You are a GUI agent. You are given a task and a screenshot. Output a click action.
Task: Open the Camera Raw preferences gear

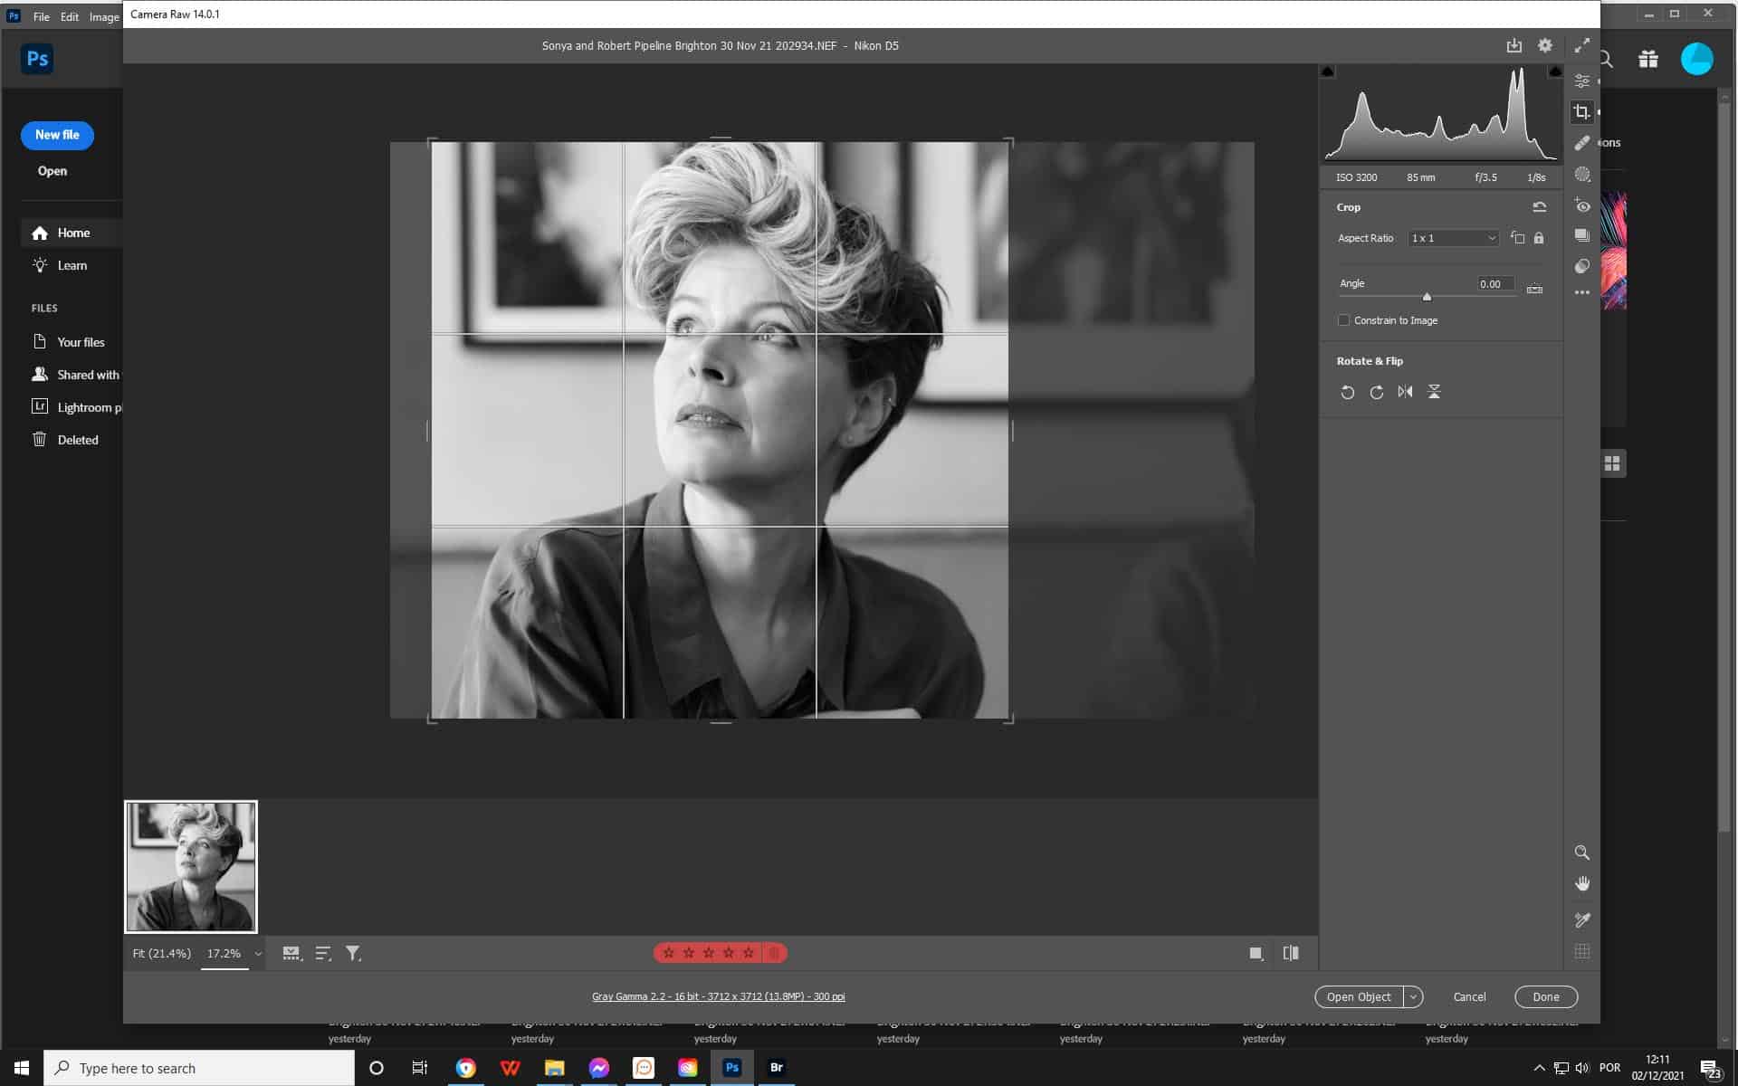pos(1545,45)
